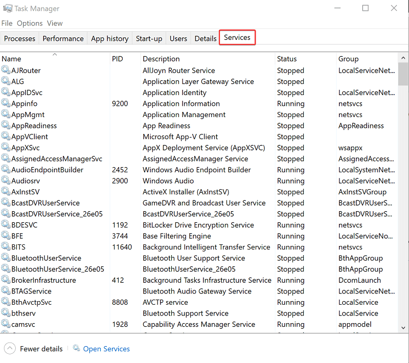409x363 pixels.
Task: Click the service icon next to AppIDSvc
Action: point(6,92)
